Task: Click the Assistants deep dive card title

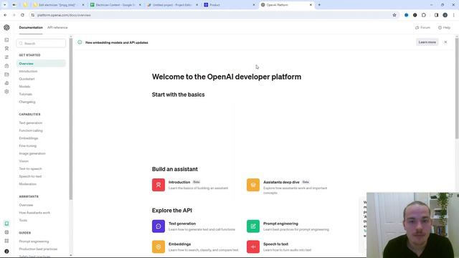Action: [x=281, y=182]
